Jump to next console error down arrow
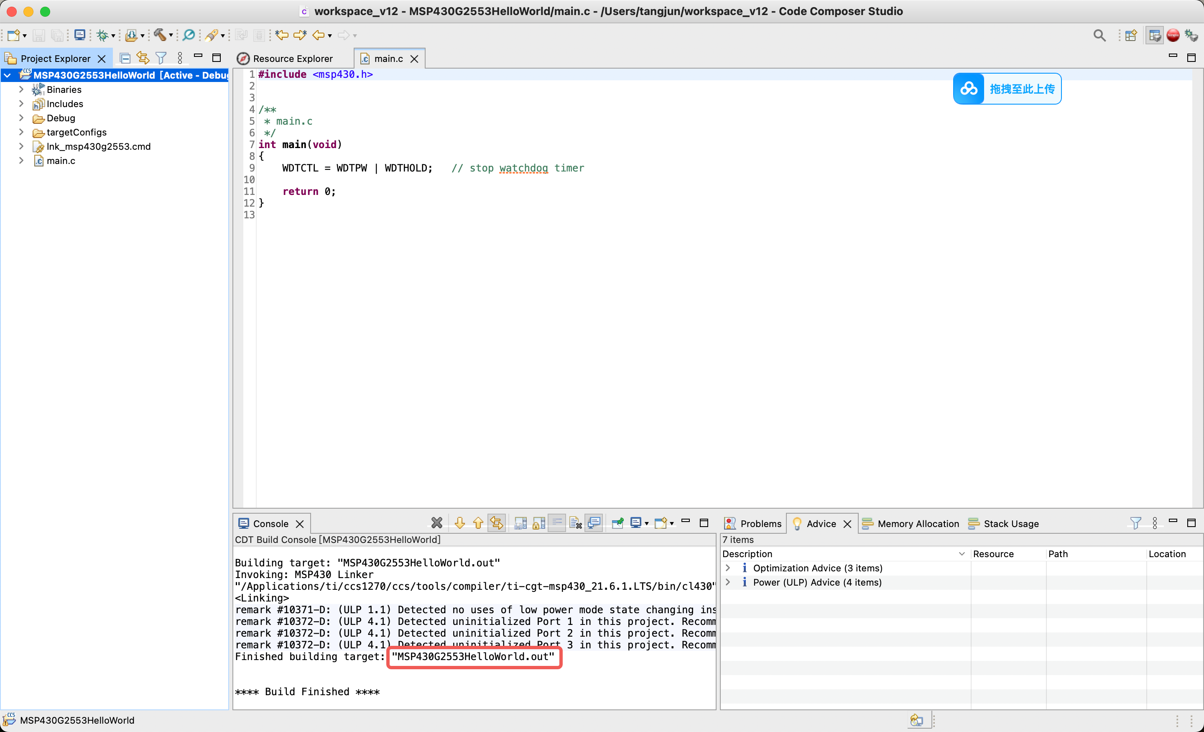The width and height of the screenshot is (1204, 732). click(x=460, y=523)
